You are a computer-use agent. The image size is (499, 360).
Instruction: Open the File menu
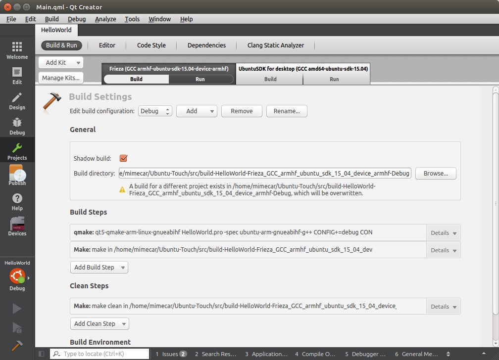coord(11,19)
